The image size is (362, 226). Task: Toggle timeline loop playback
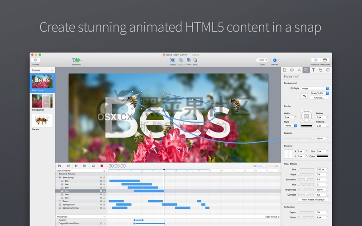(93, 166)
